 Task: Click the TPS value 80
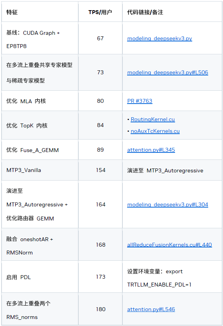point(100,101)
